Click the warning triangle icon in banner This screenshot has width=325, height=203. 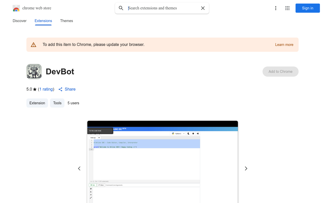point(34,45)
